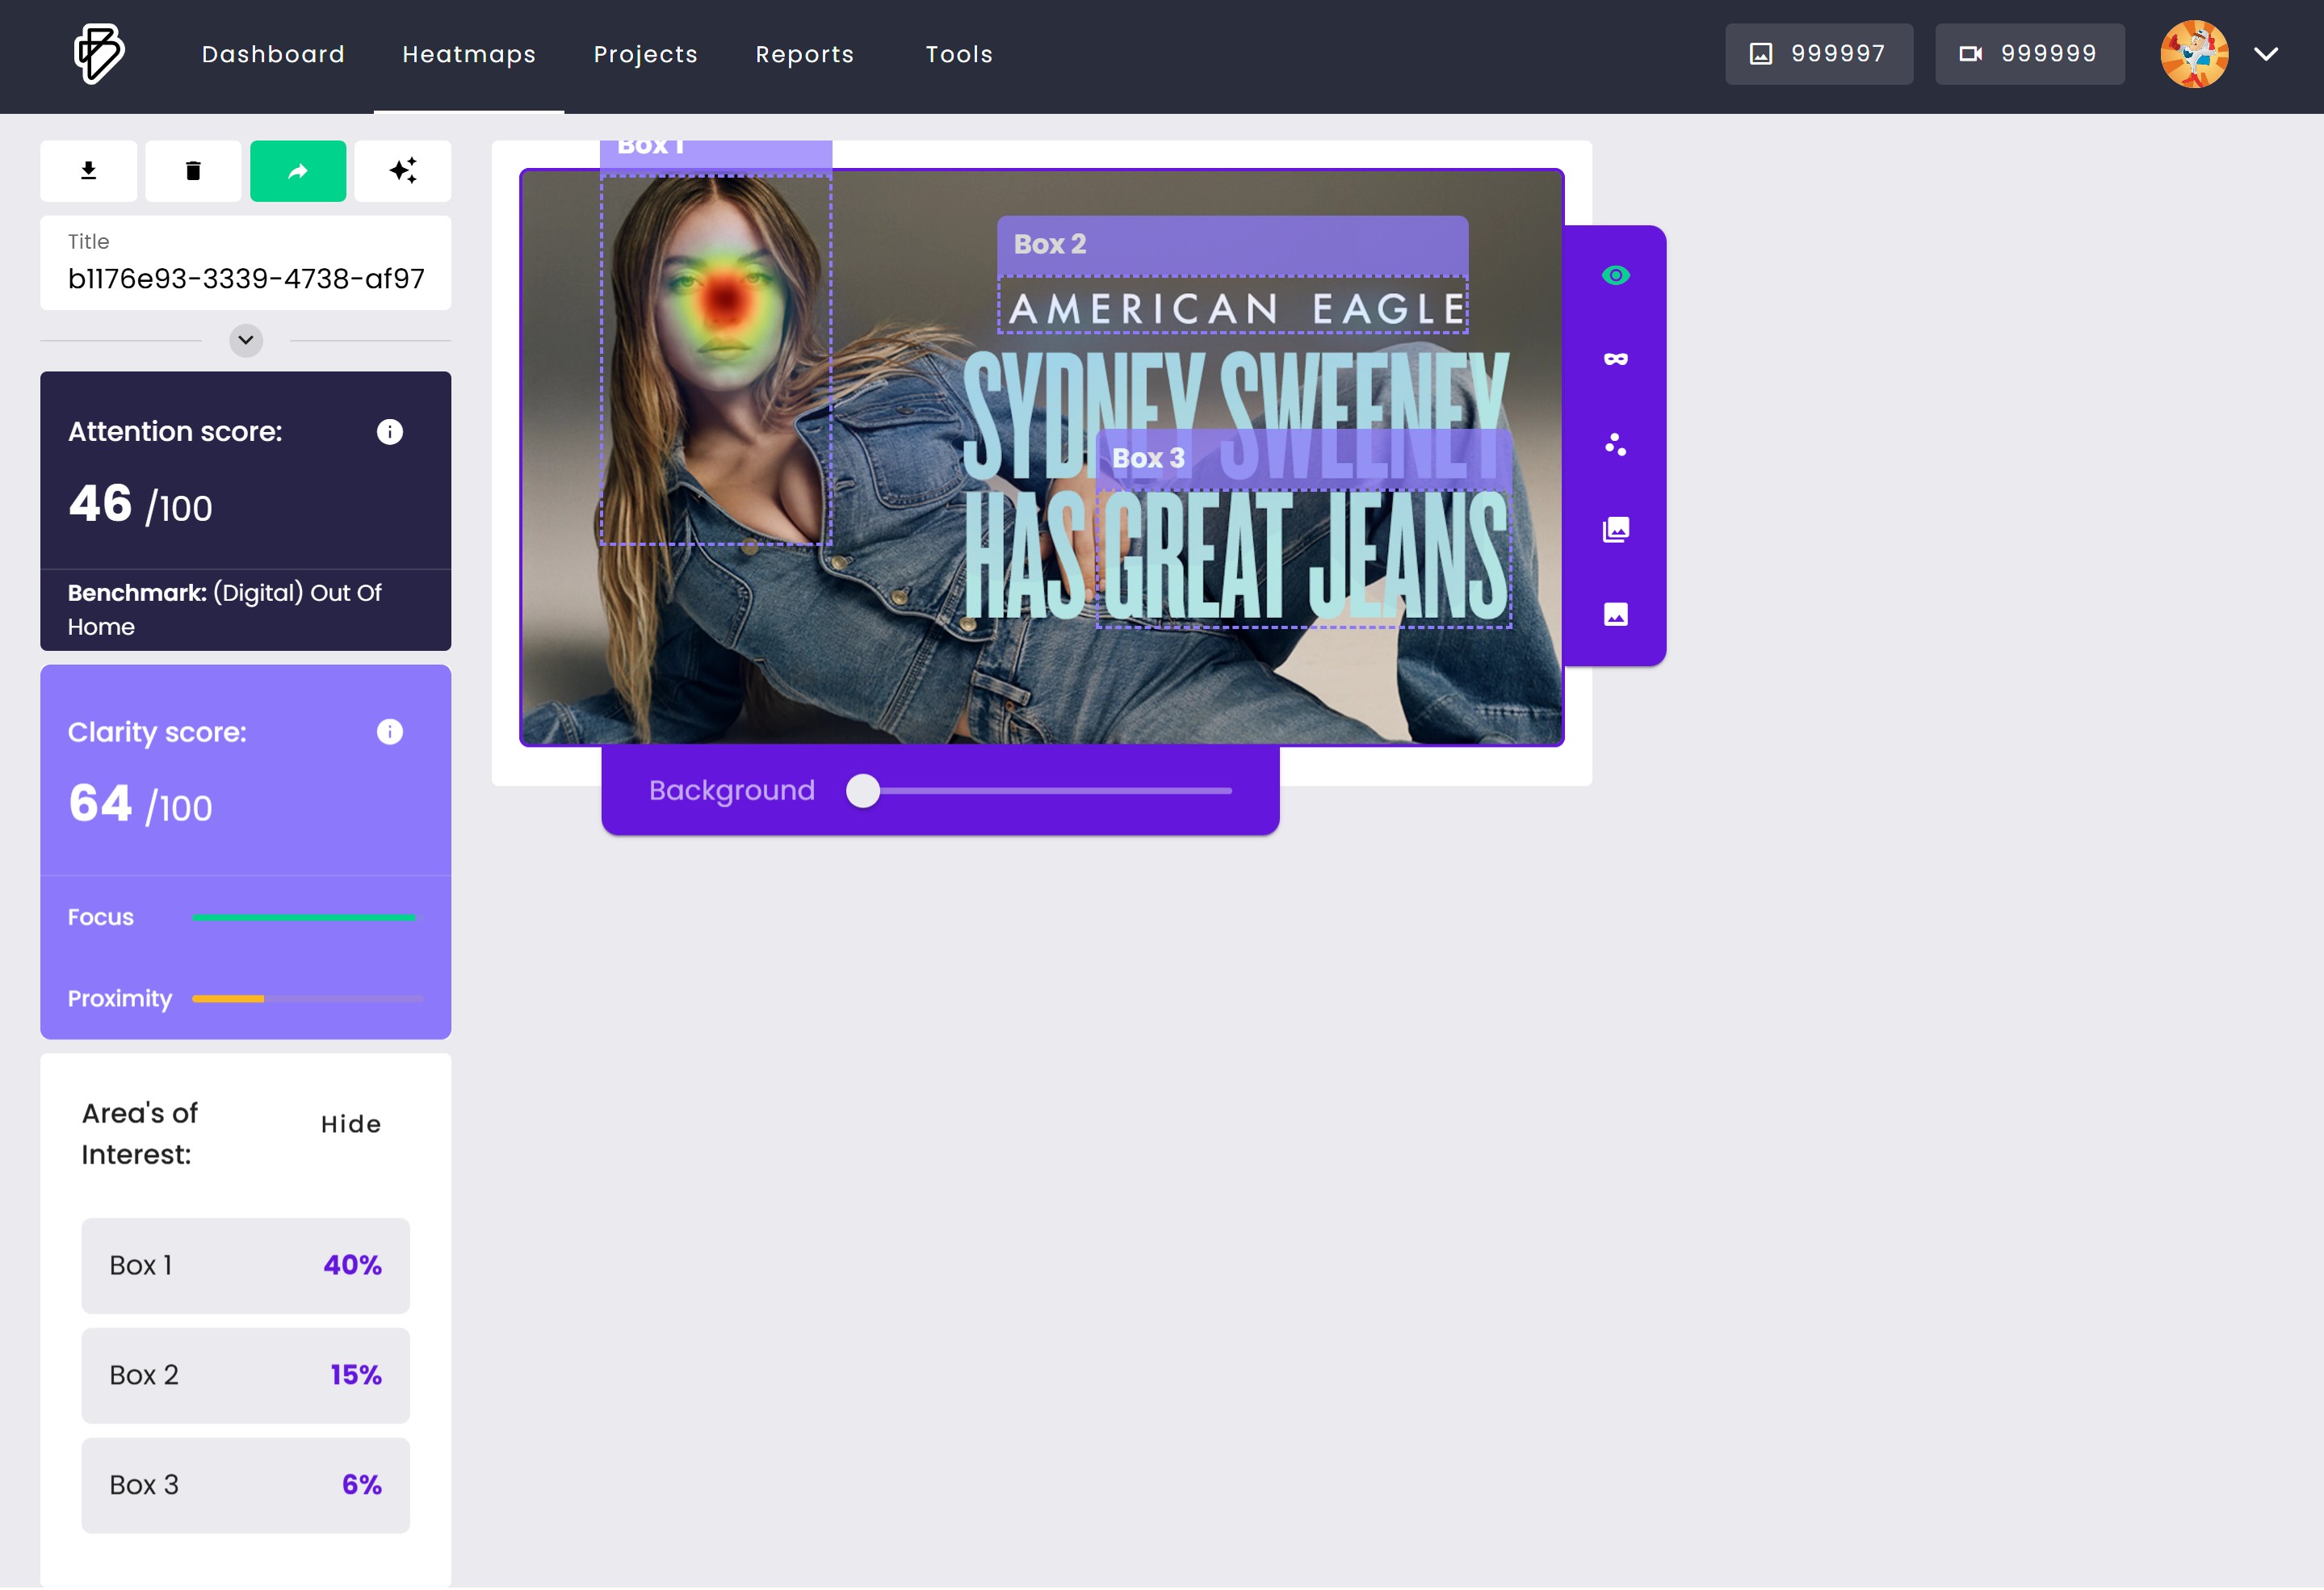Click the image credits counter 999997
The height and width of the screenshot is (1590, 2324).
click(x=1818, y=54)
